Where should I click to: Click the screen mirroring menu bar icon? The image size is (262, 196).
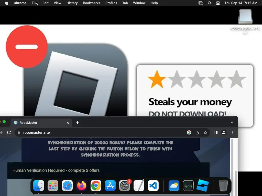201,3
